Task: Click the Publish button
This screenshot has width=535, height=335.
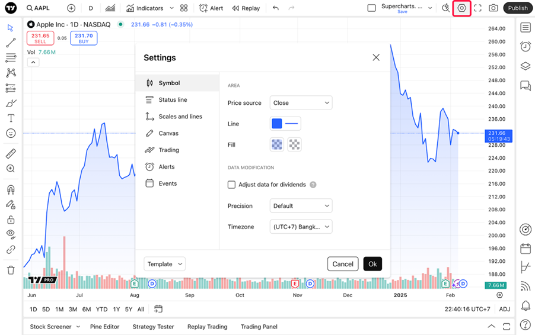Action: pos(518,8)
